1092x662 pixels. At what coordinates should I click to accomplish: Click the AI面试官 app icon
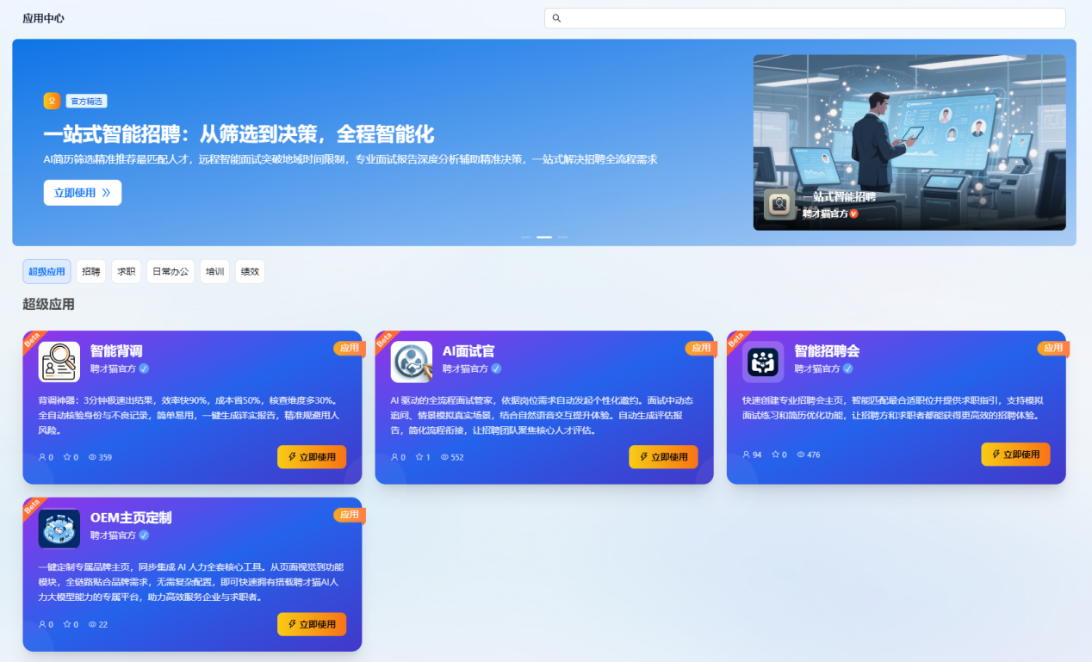pyautogui.click(x=412, y=362)
